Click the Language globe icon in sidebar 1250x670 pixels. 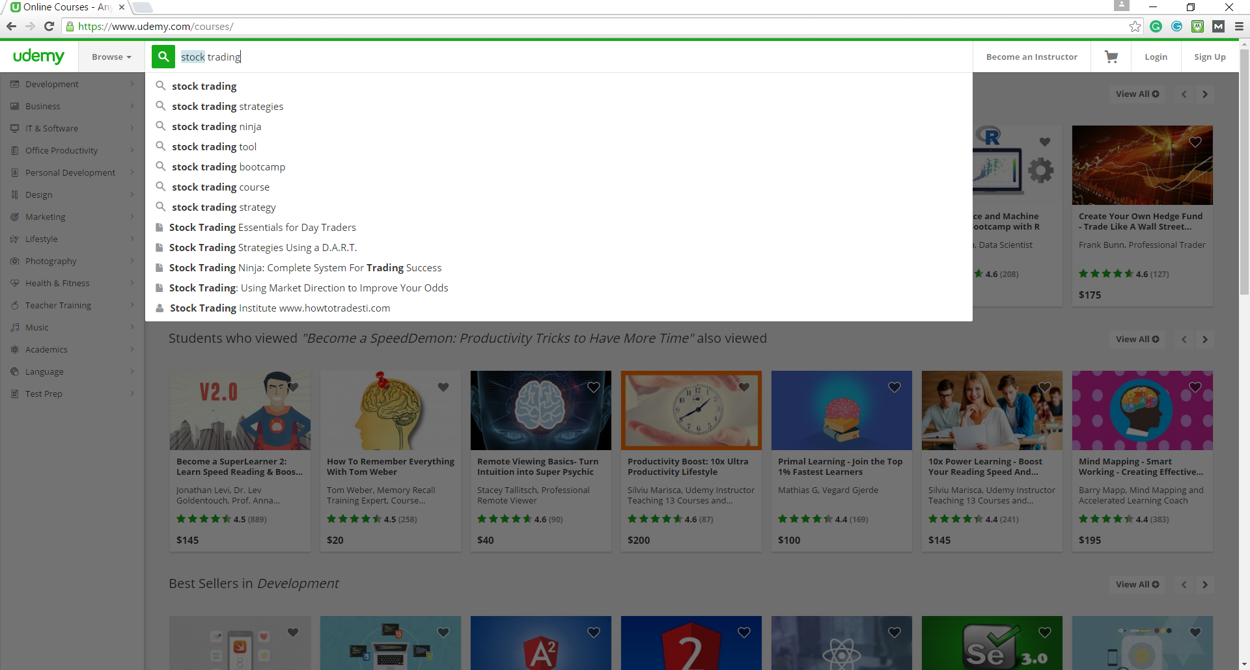[x=15, y=371]
